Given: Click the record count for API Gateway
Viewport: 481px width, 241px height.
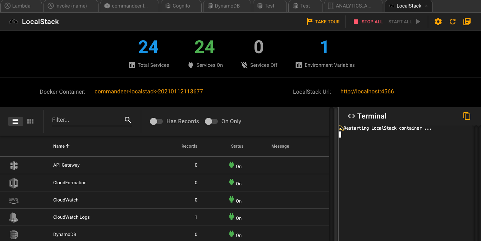Looking at the screenshot, I should pyautogui.click(x=196, y=165).
